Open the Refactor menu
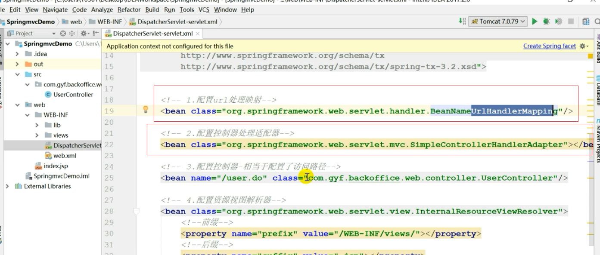Viewport: 600px width, 255px height. coord(129,9)
